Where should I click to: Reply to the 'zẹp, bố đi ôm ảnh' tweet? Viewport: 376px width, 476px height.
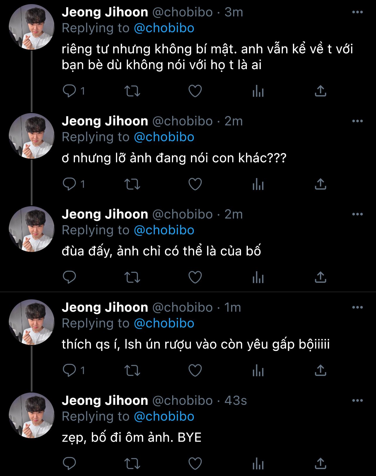69,463
